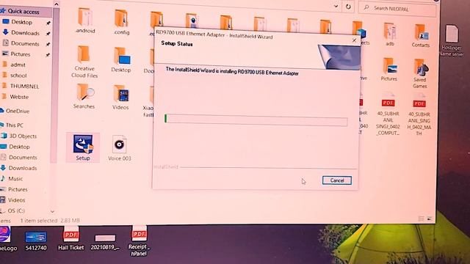The image size is (470, 264).
Task: Select the Setup installer file
Action: [x=83, y=147]
